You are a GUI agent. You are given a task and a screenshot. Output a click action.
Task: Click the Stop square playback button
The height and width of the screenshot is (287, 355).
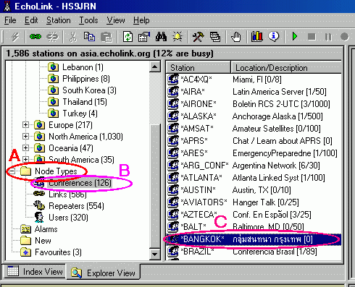(x=312, y=37)
